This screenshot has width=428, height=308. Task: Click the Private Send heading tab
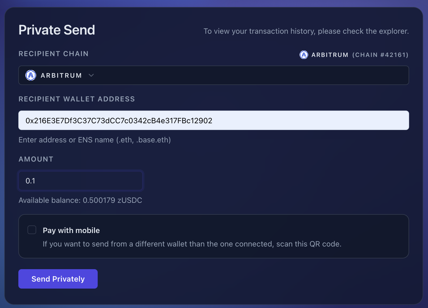click(x=56, y=30)
